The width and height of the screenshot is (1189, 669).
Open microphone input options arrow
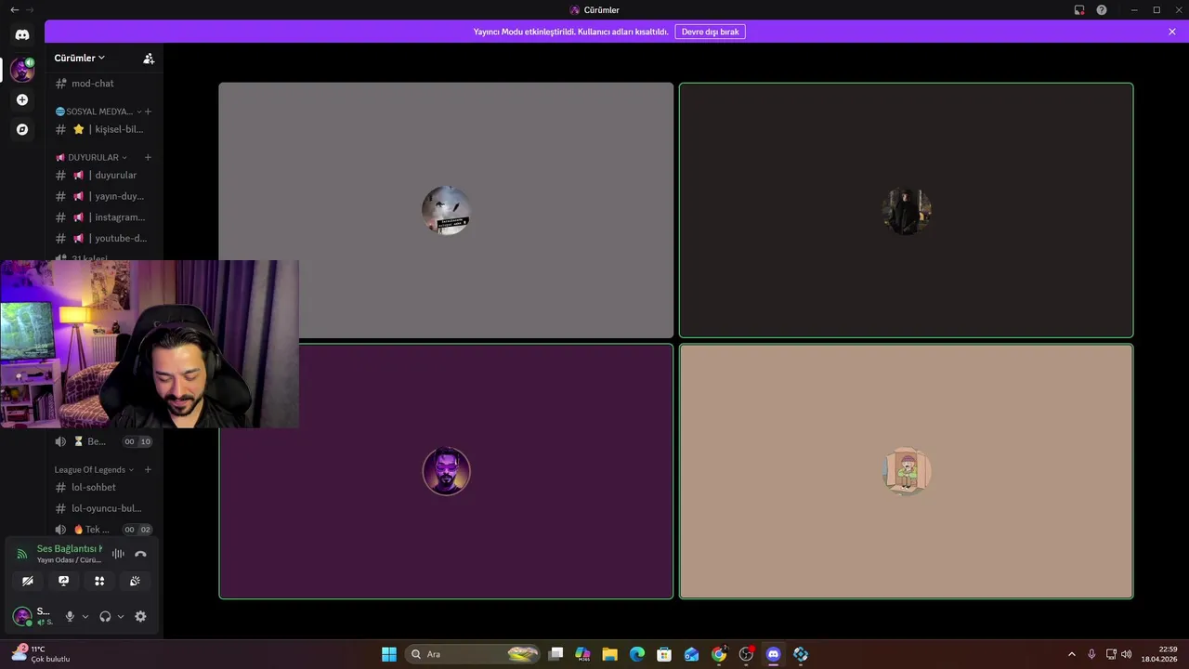(85, 616)
